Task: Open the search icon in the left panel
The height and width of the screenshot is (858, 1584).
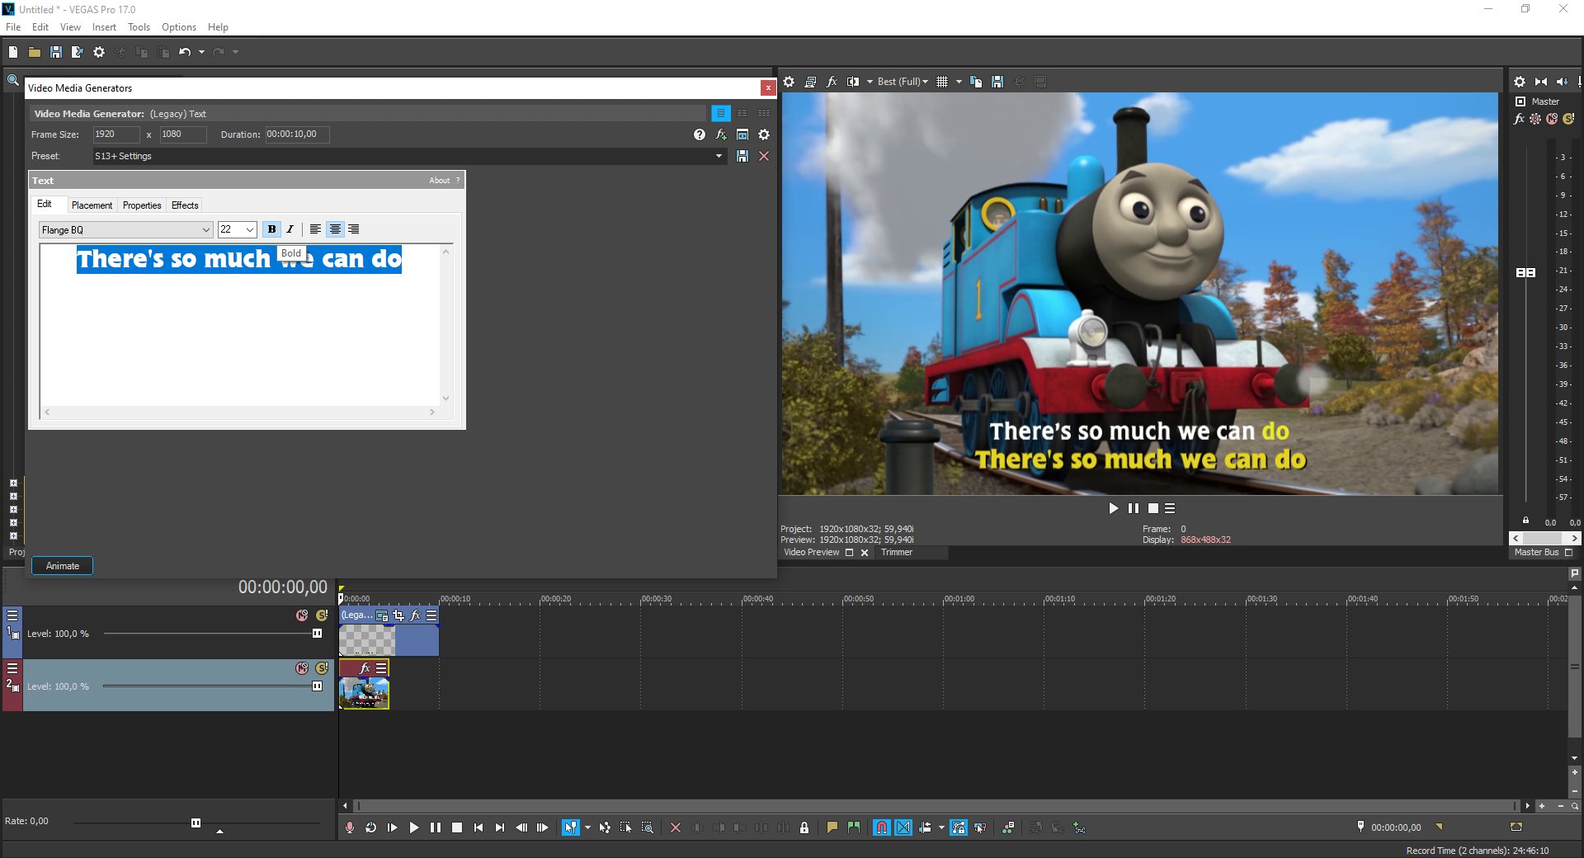Action: click(x=13, y=81)
